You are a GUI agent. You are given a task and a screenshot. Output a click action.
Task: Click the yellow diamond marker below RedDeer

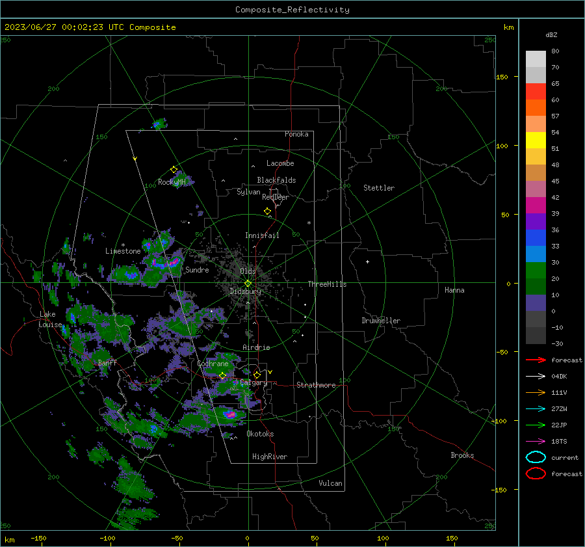pos(268,211)
